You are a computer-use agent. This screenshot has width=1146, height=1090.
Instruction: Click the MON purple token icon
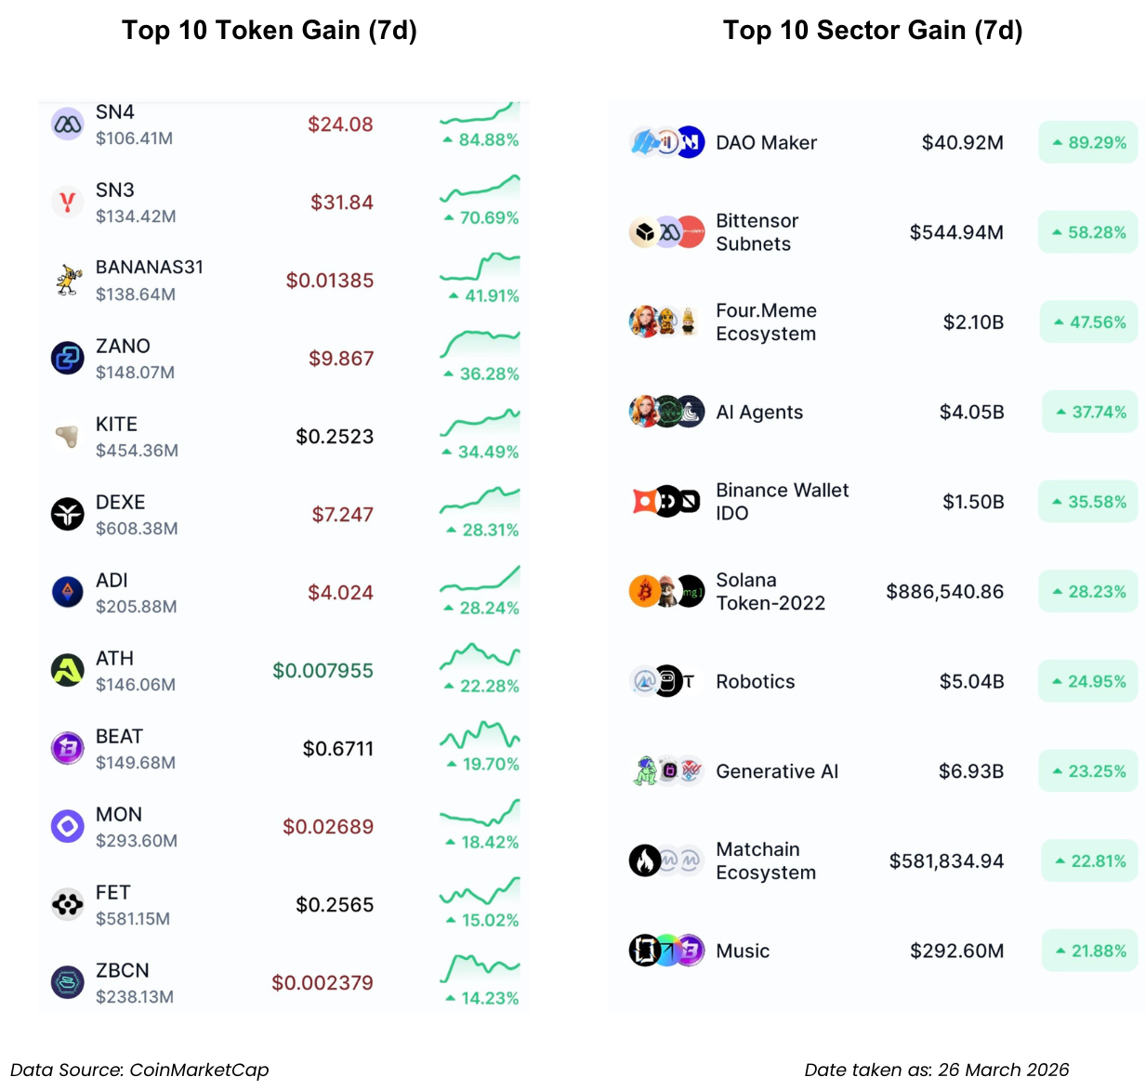click(x=67, y=826)
